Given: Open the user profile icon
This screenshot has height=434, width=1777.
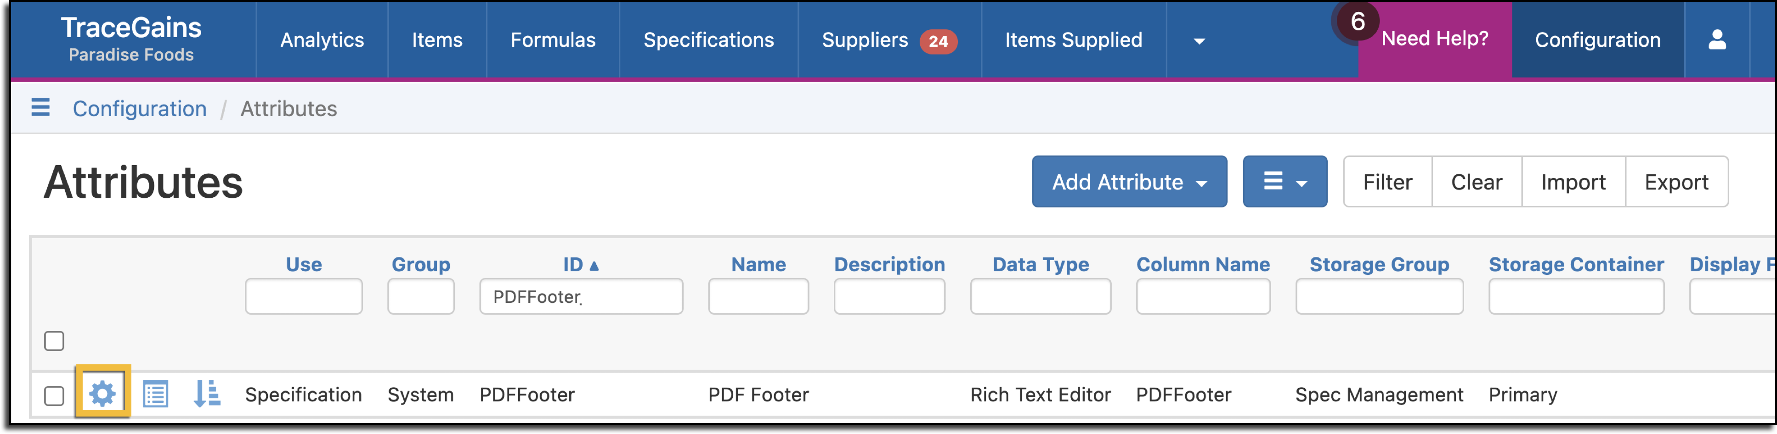Looking at the screenshot, I should tap(1717, 40).
